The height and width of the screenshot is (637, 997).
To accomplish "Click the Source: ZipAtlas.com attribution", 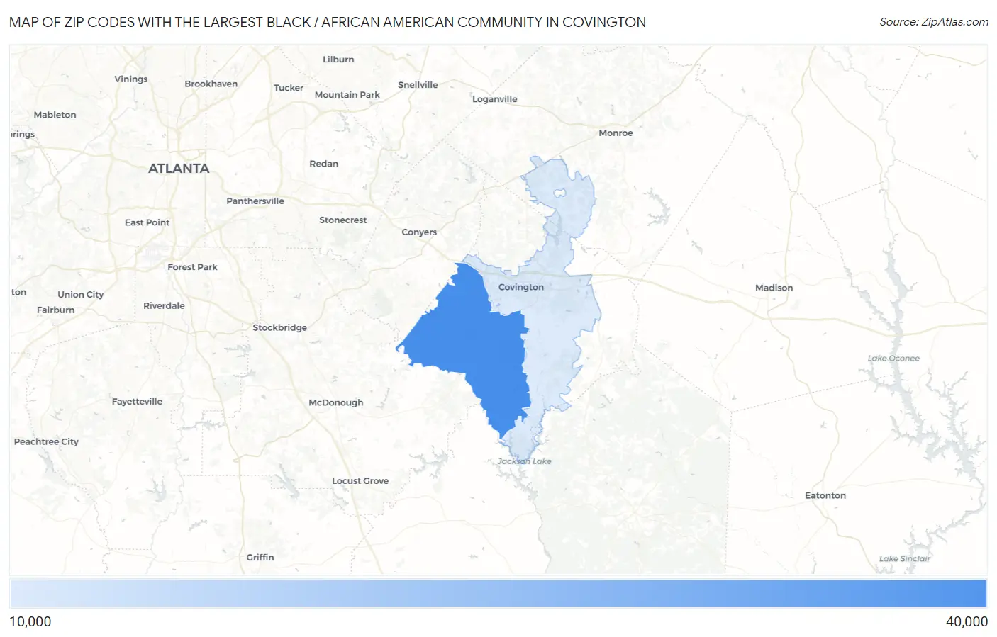I will click(934, 22).
